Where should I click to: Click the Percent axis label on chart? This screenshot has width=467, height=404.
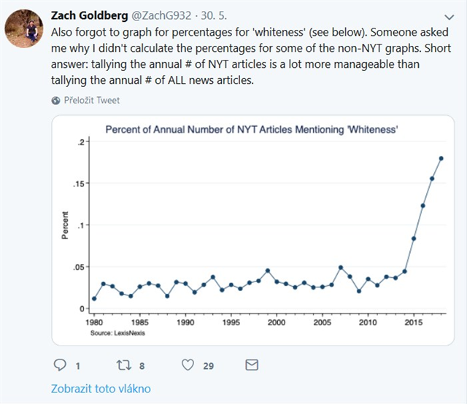tap(66, 226)
